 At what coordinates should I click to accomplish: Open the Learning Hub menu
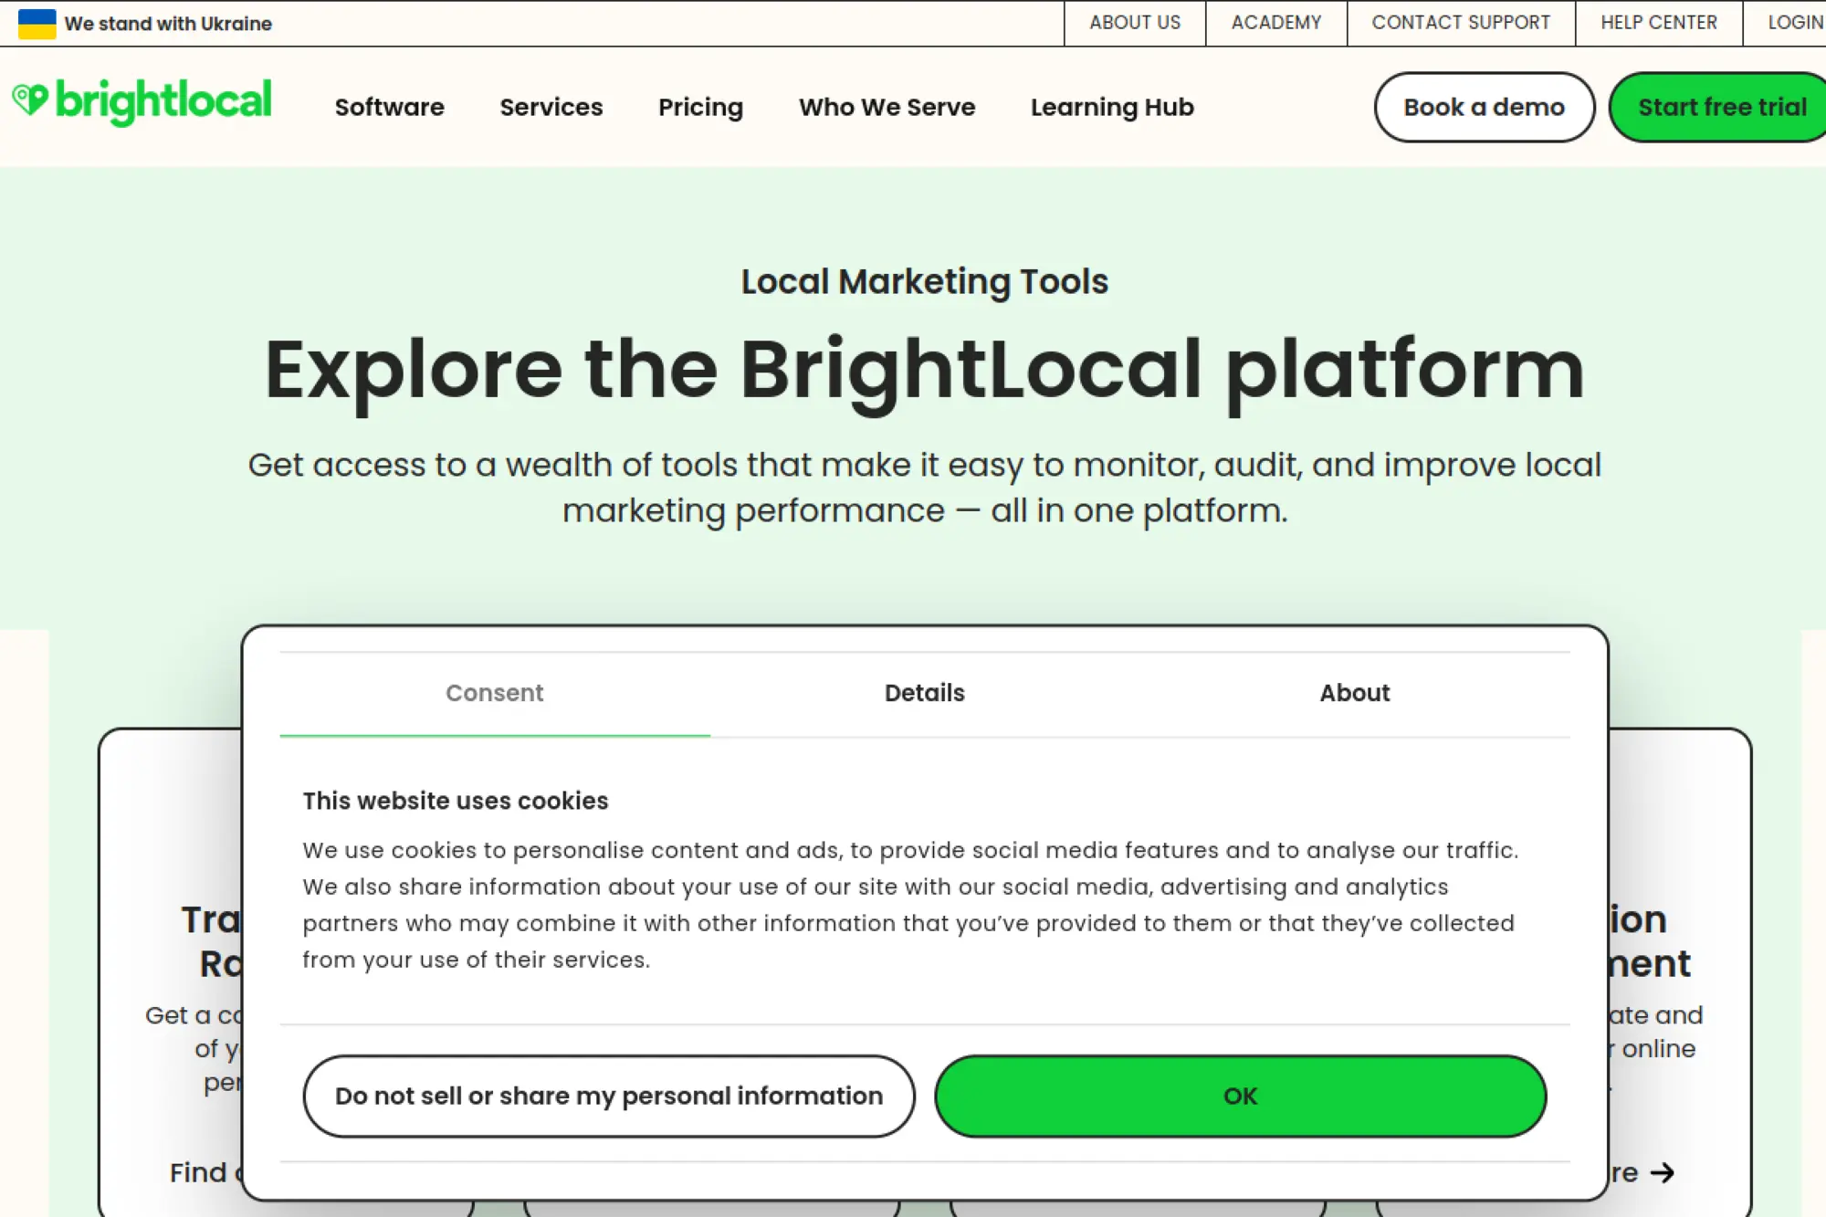click(x=1112, y=107)
